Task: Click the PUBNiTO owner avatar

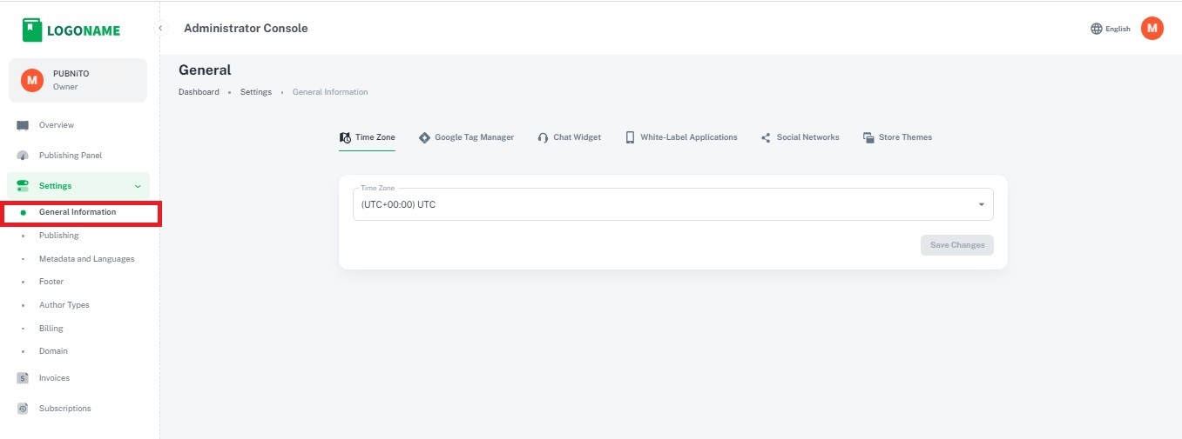Action: point(32,80)
